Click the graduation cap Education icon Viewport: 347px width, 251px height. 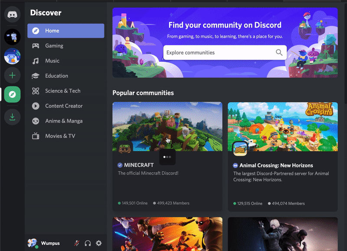tap(36, 76)
